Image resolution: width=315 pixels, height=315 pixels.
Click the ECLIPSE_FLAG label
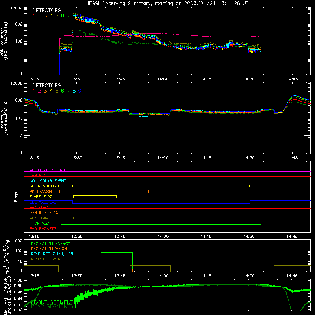point(43,202)
